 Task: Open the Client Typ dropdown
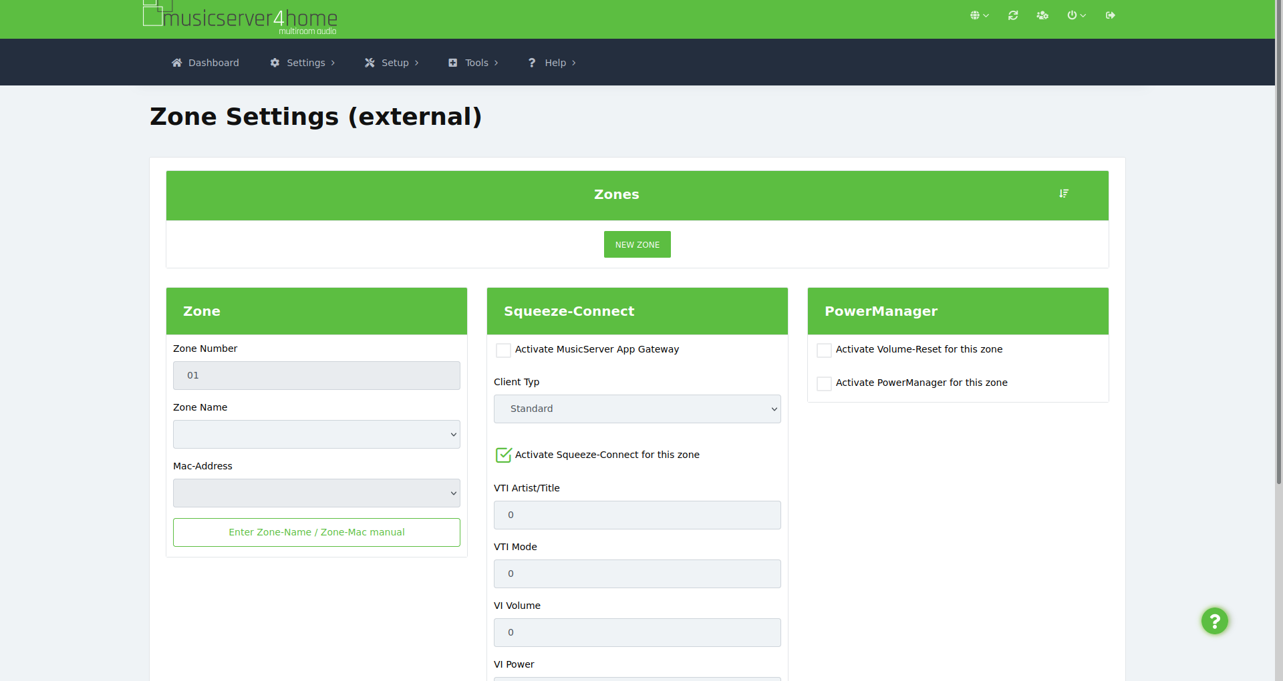637,409
